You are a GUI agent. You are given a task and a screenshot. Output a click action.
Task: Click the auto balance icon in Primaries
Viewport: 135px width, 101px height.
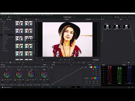click(x=1, y=67)
